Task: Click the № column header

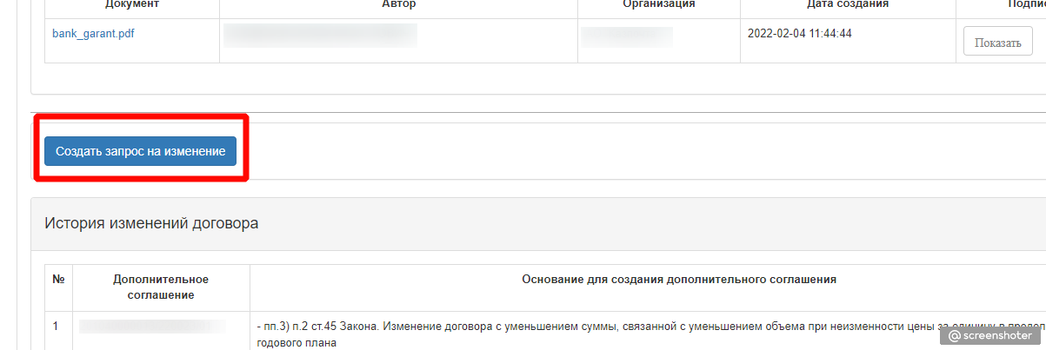Action: pyautogui.click(x=59, y=280)
